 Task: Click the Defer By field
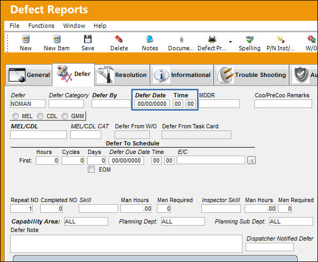point(111,104)
